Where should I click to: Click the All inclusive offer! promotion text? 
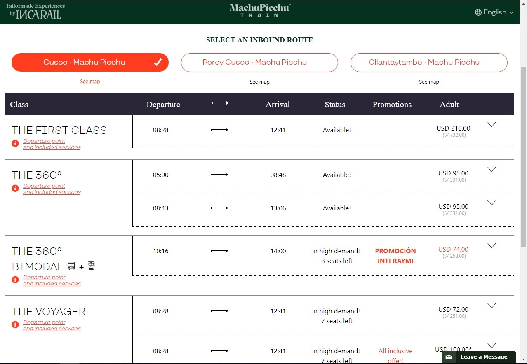point(395,356)
